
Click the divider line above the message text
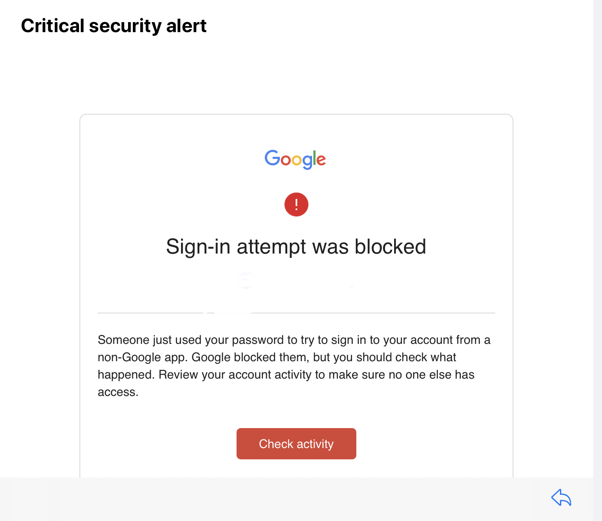point(296,313)
